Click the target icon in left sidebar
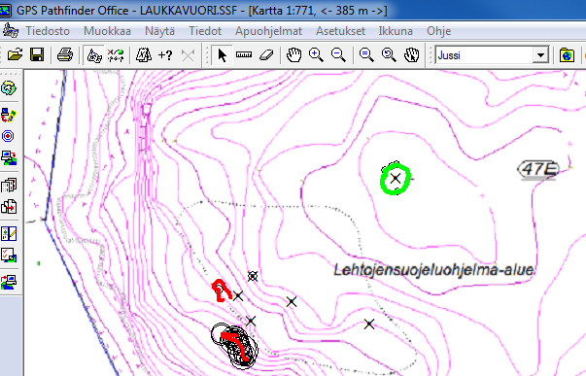The width and height of the screenshot is (586, 376). point(8,136)
